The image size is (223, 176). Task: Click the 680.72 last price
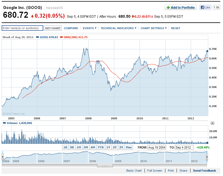click(x=16, y=15)
